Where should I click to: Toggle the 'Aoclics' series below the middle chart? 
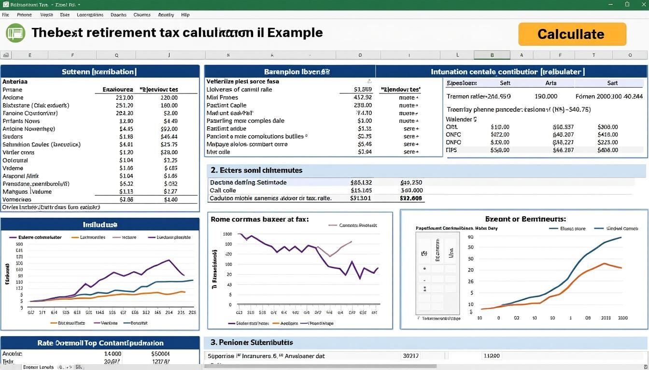(x=275, y=323)
